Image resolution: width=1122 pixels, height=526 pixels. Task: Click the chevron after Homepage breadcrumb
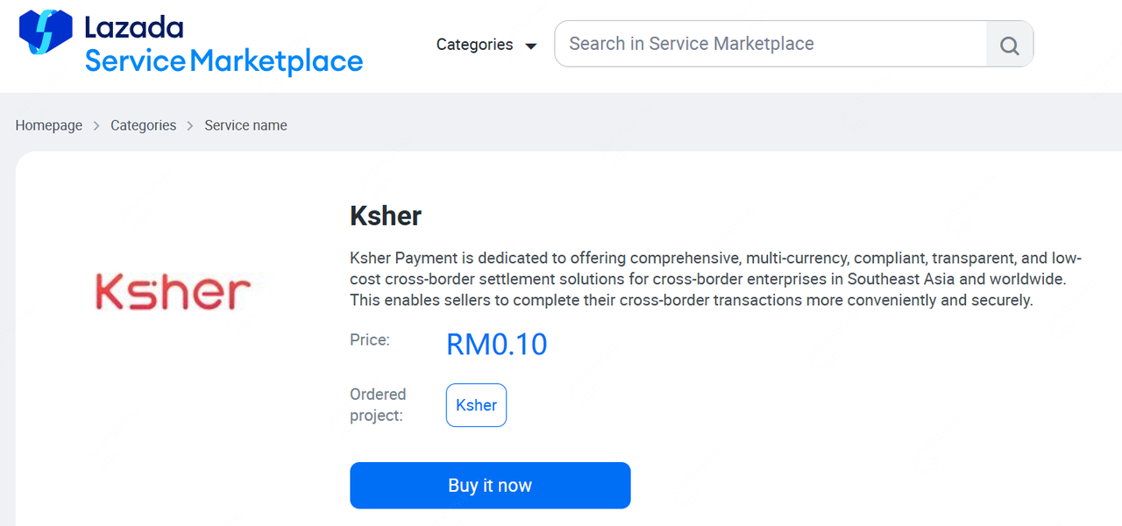coord(96,126)
